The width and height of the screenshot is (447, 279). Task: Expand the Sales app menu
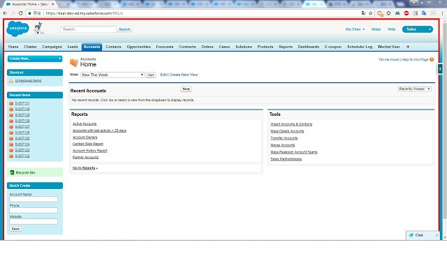point(418,29)
